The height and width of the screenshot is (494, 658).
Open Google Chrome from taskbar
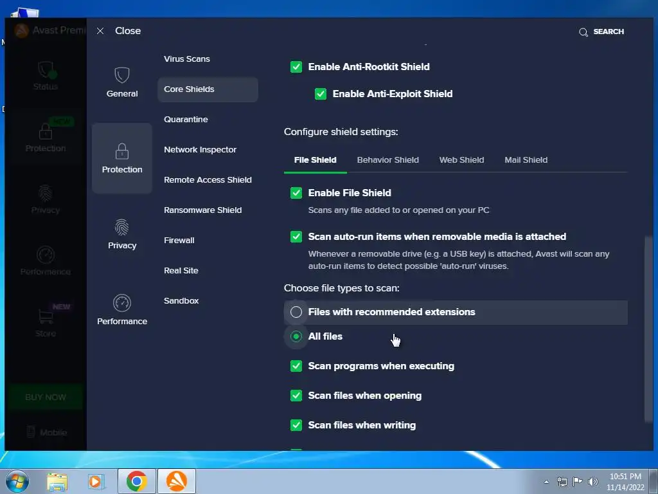pyautogui.click(x=137, y=481)
